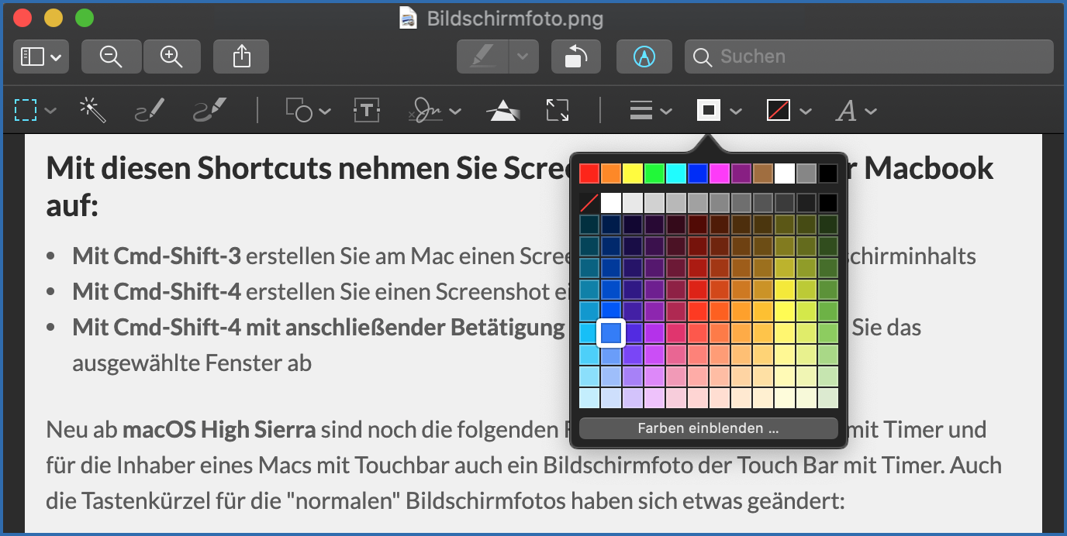Open the Signature tool dropdown

tap(434, 111)
